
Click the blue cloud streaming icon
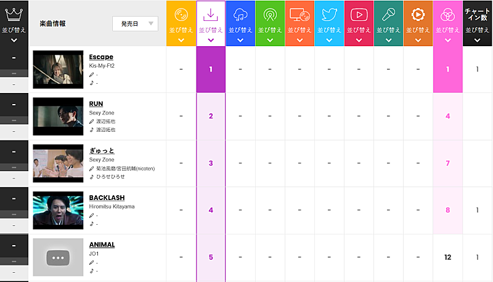(240, 15)
